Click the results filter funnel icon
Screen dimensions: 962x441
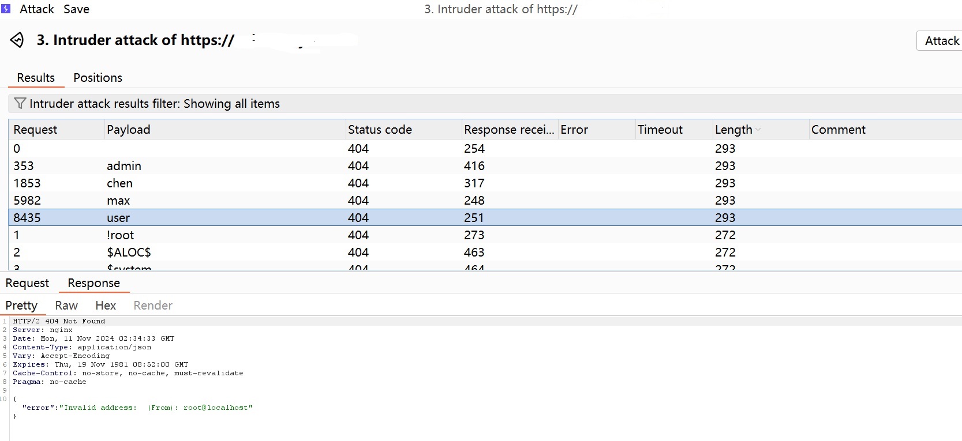click(20, 103)
